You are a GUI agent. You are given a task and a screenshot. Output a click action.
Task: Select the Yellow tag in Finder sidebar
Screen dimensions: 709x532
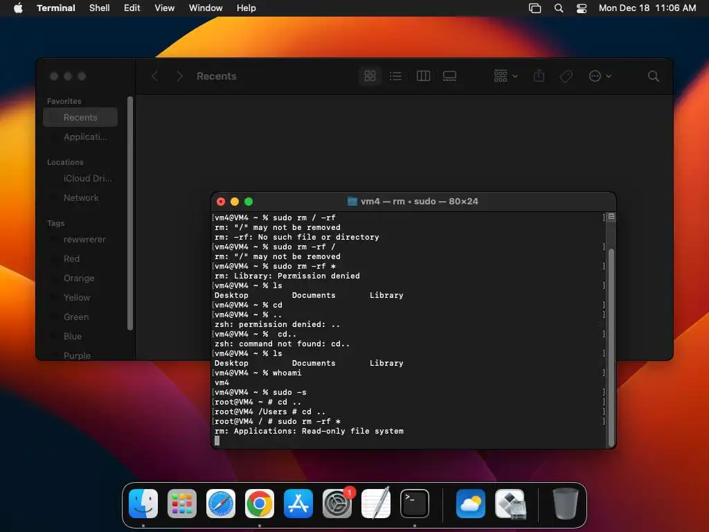pyautogui.click(x=80, y=298)
